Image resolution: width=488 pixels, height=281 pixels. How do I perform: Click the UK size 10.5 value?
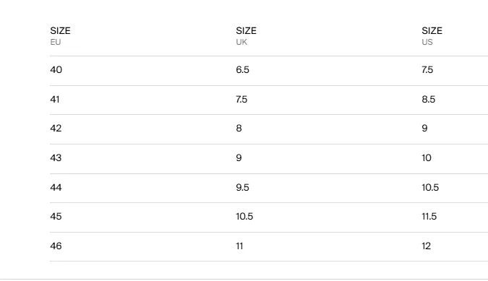click(244, 216)
